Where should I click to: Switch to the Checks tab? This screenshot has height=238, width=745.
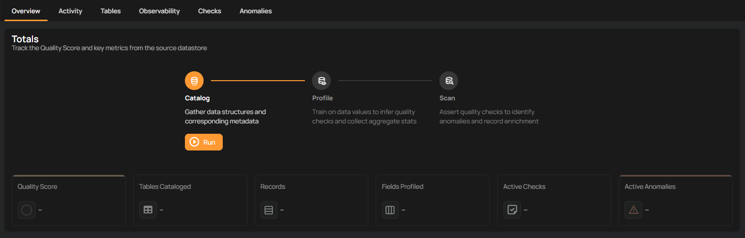209,11
